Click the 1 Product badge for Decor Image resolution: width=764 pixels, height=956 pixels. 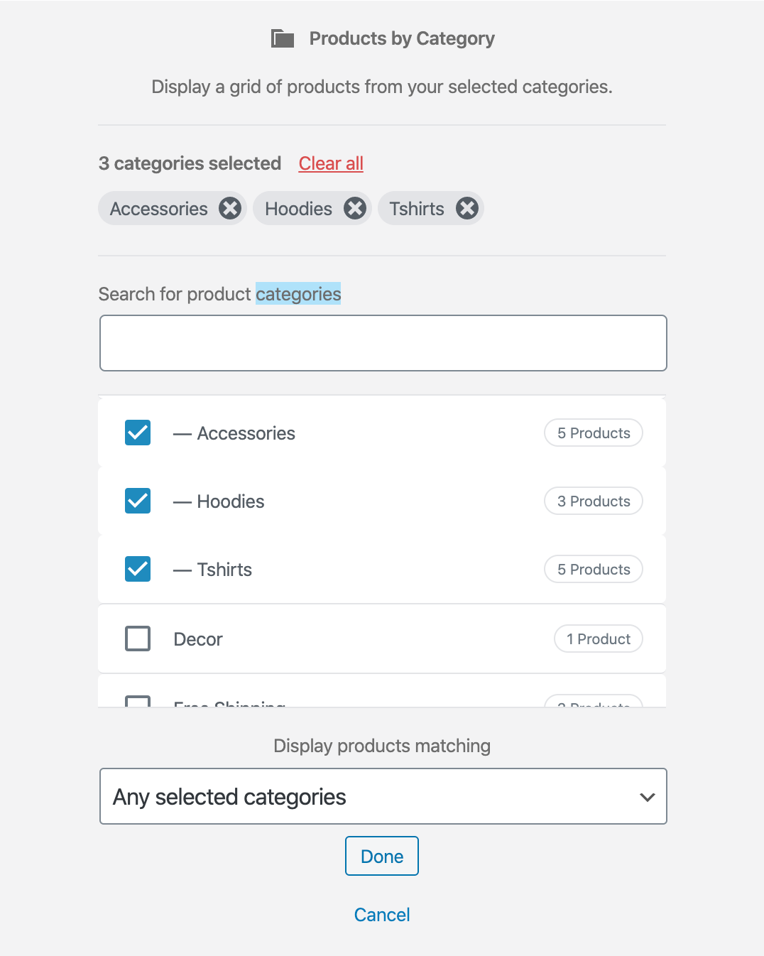599,639
